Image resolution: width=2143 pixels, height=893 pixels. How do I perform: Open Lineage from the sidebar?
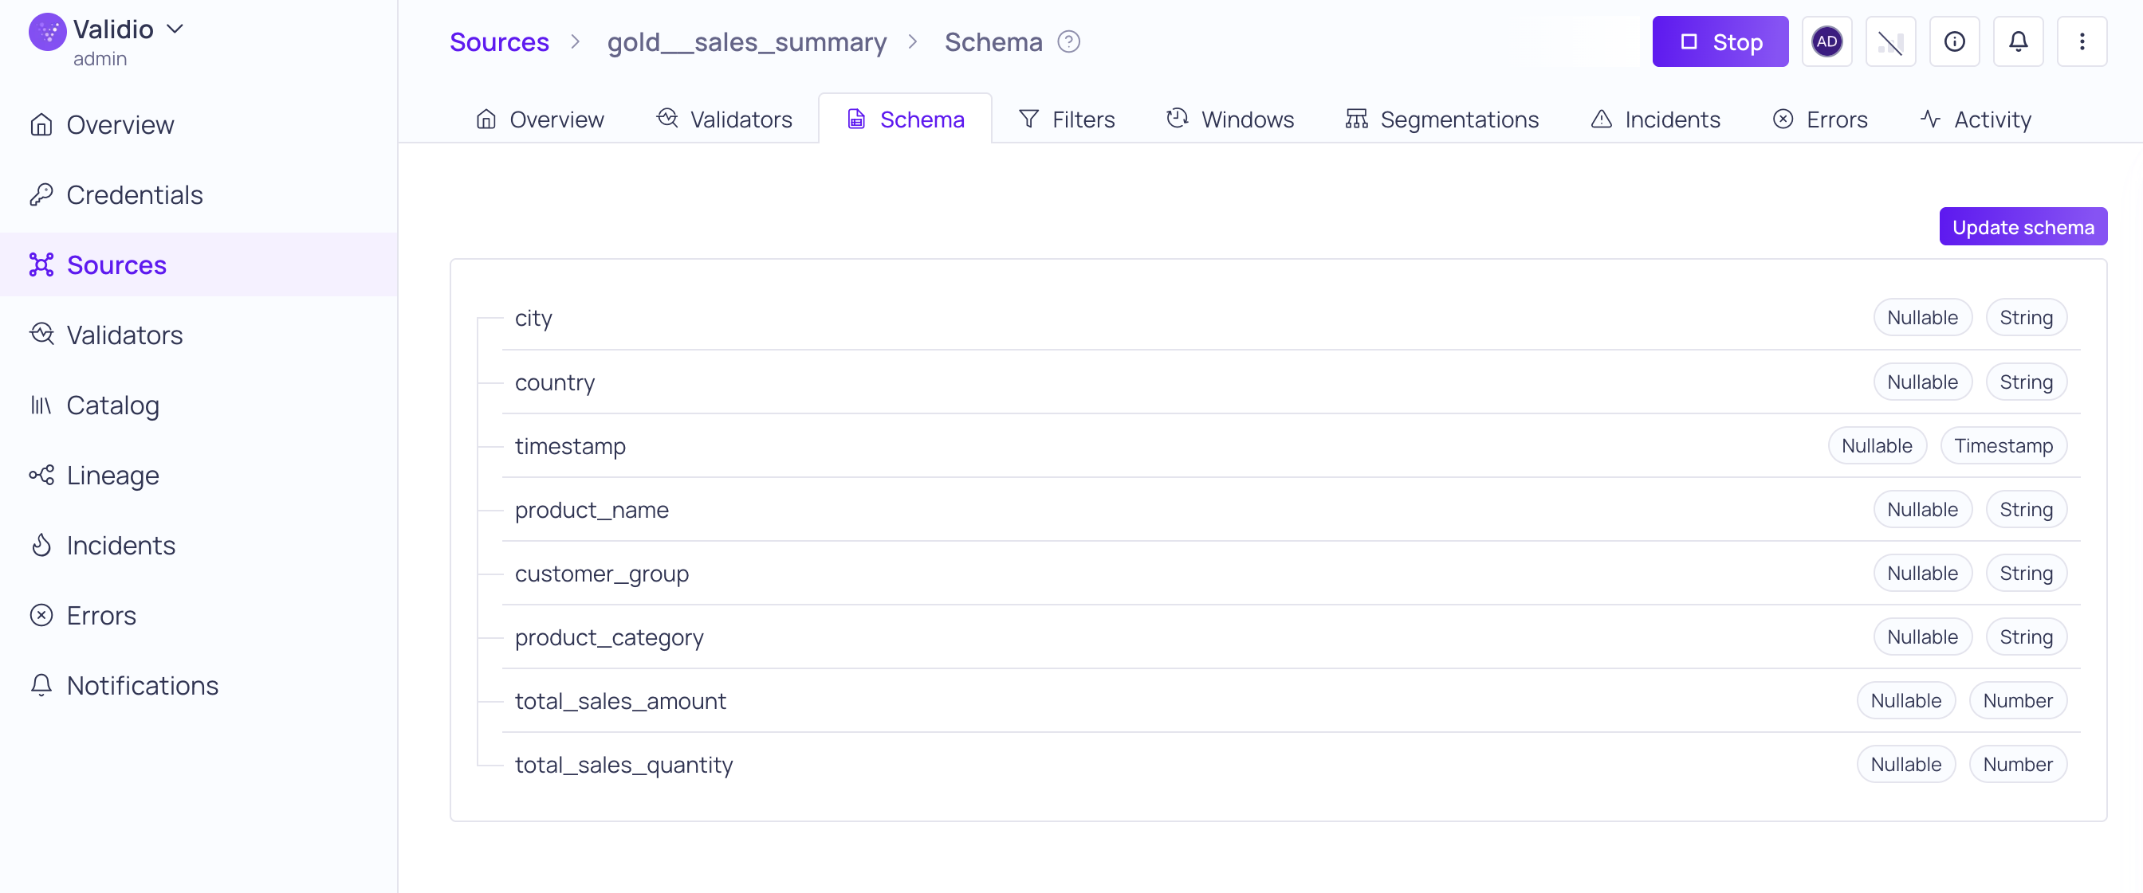pyautogui.click(x=112, y=475)
